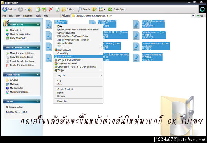
Task: Click the red X Delete toolbar icon
Action: point(51,9)
